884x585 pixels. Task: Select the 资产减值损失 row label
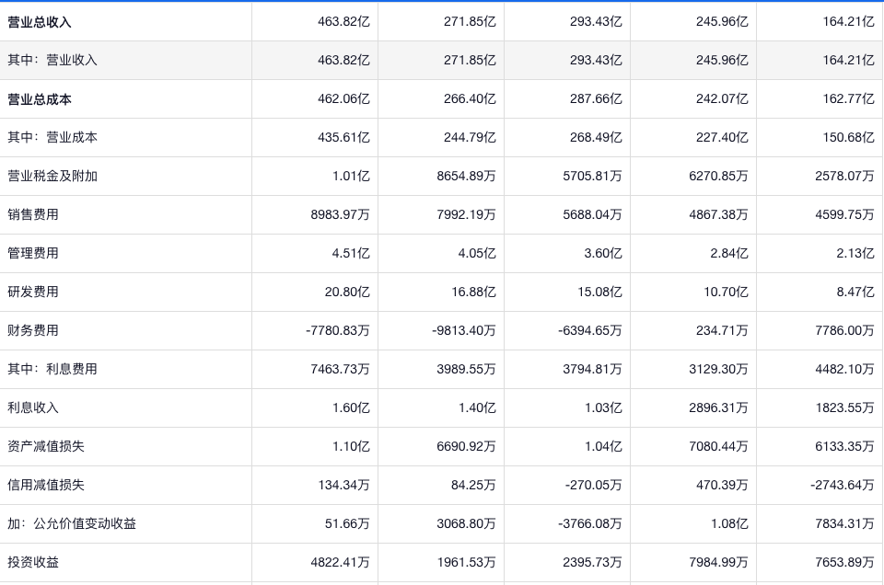(46, 446)
